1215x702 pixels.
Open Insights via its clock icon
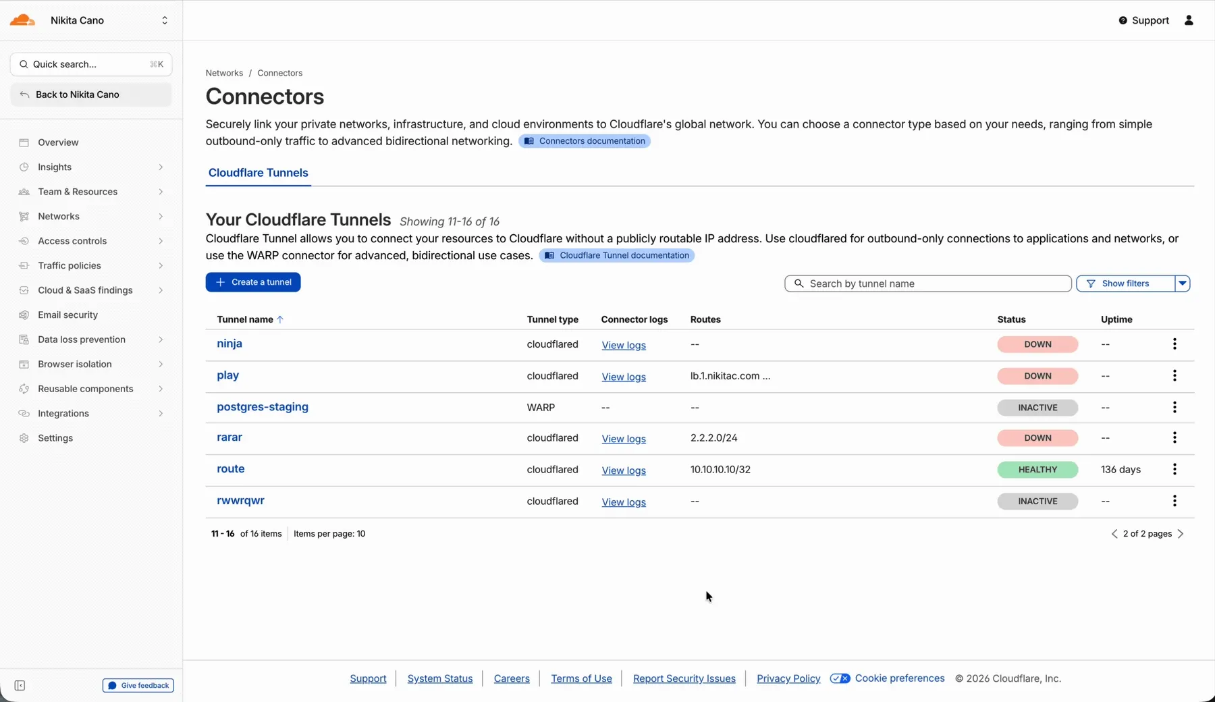pos(24,167)
